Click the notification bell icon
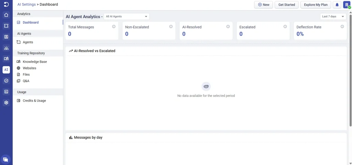Image resolution: width=352 pixels, height=165 pixels. point(337,5)
